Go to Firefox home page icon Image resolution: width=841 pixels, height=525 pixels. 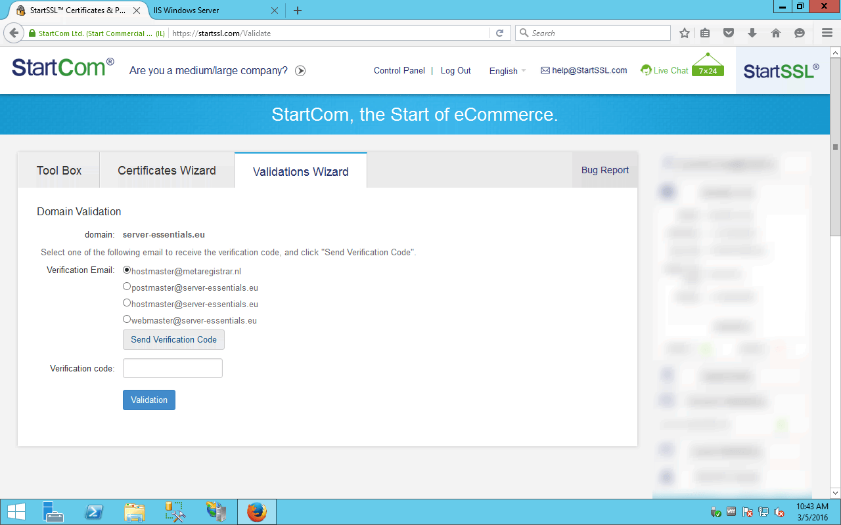tap(776, 33)
